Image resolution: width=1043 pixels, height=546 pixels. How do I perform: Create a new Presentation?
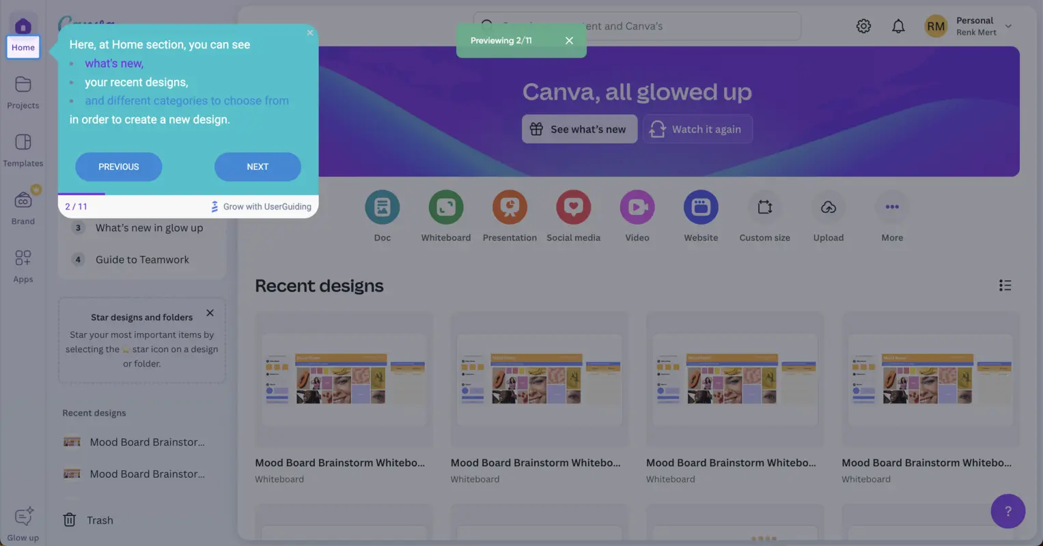tap(510, 207)
